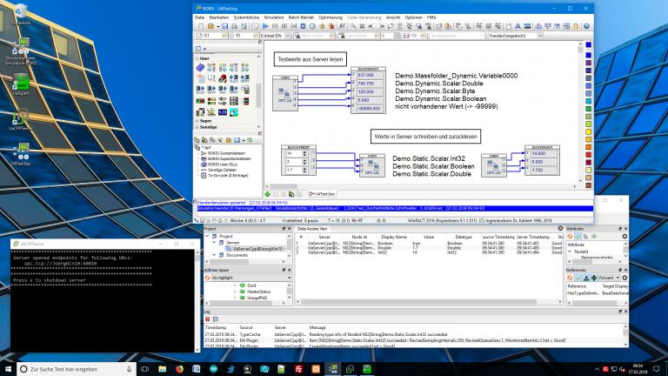
Task: Open the Forward direction dropdown in References
Action: tap(609, 278)
